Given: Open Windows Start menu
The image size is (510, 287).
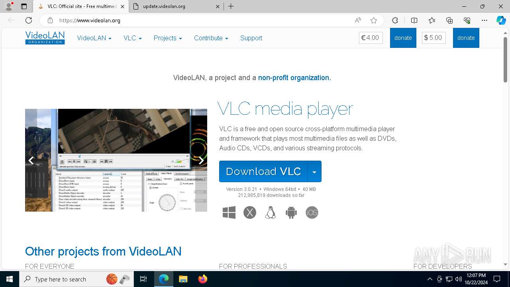Looking at the screenshot, I should point(10,279).
